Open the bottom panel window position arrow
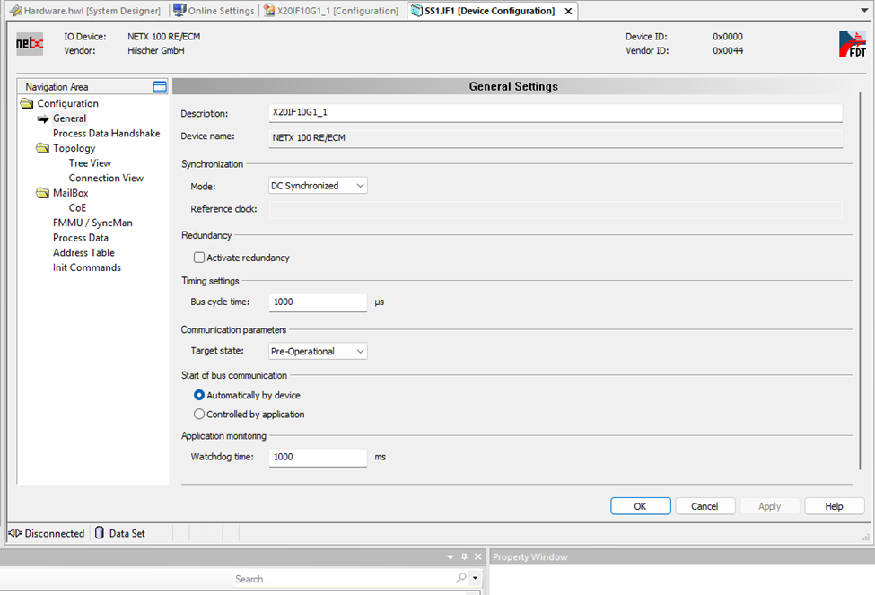Viewport: 875px width, 595px height. click(x=451, y=557)
